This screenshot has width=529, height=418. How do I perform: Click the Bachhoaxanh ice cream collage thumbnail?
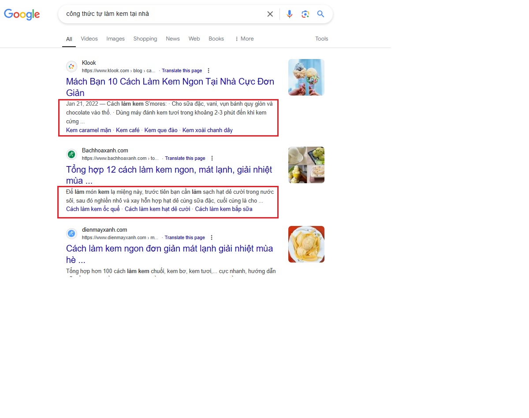306,165
